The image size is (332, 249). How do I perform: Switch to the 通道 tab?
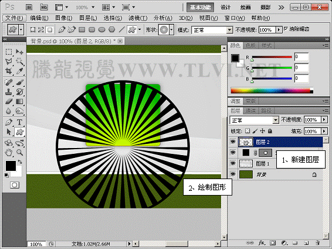[250, 110]
